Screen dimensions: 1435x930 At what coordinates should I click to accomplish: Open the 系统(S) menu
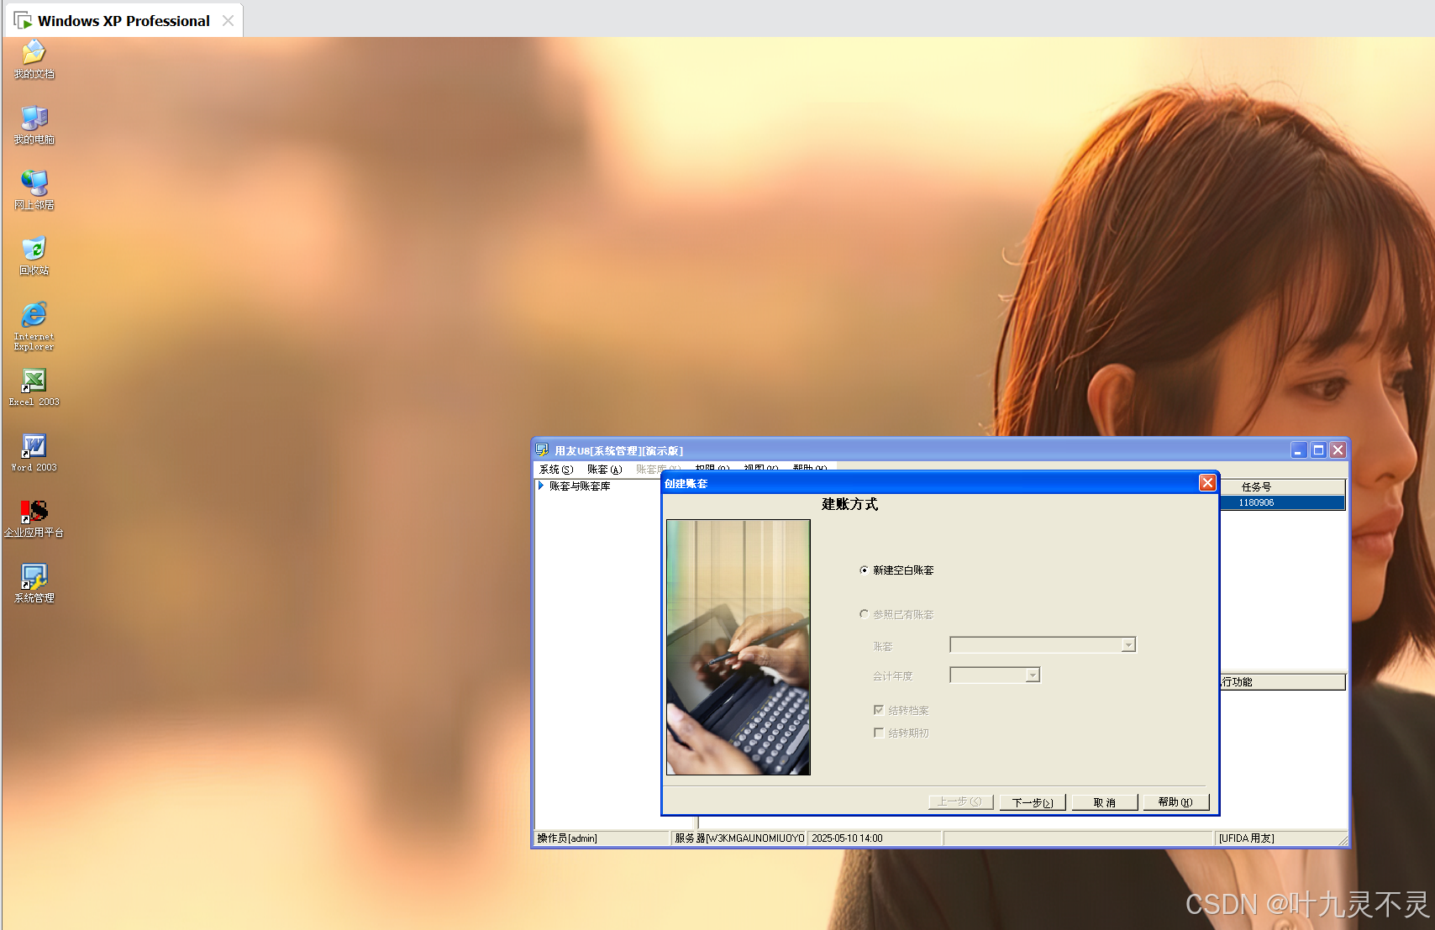click(x=556, y=470)
